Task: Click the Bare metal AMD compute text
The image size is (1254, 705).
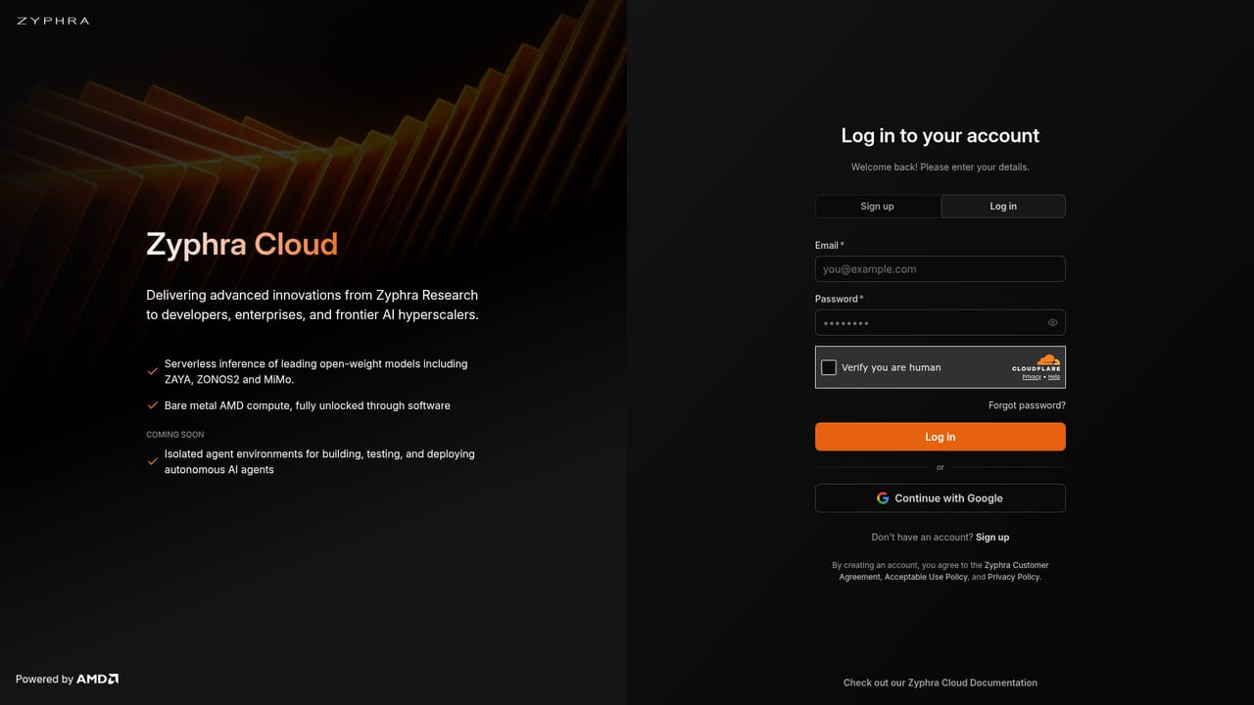Action: pyautogui.click(x=308, y=405)
